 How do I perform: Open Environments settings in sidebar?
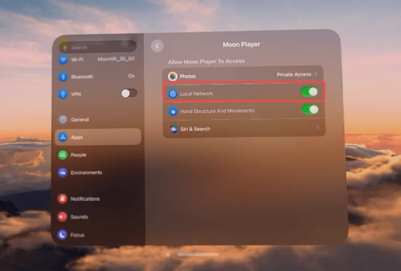pos(98,172)
